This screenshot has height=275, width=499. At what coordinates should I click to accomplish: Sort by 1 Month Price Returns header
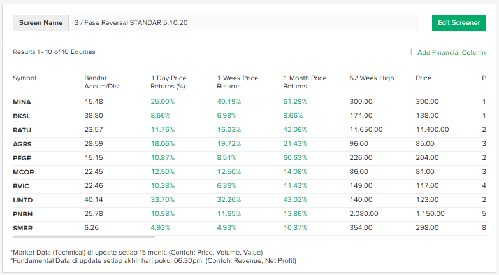pyautogui.click(x=305, y=82)
